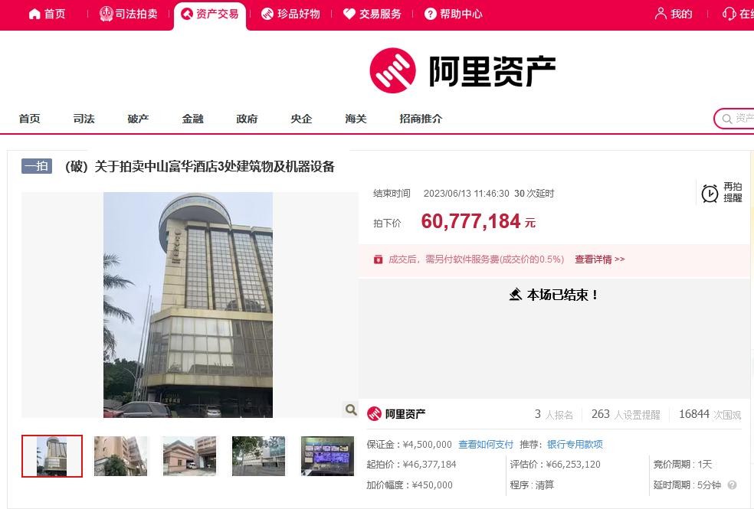Image resolution: width=754 pixels, height=509 pixels.
Task: Click the magnifier zoom icon on the photo
Action: [x=350, y=409]
